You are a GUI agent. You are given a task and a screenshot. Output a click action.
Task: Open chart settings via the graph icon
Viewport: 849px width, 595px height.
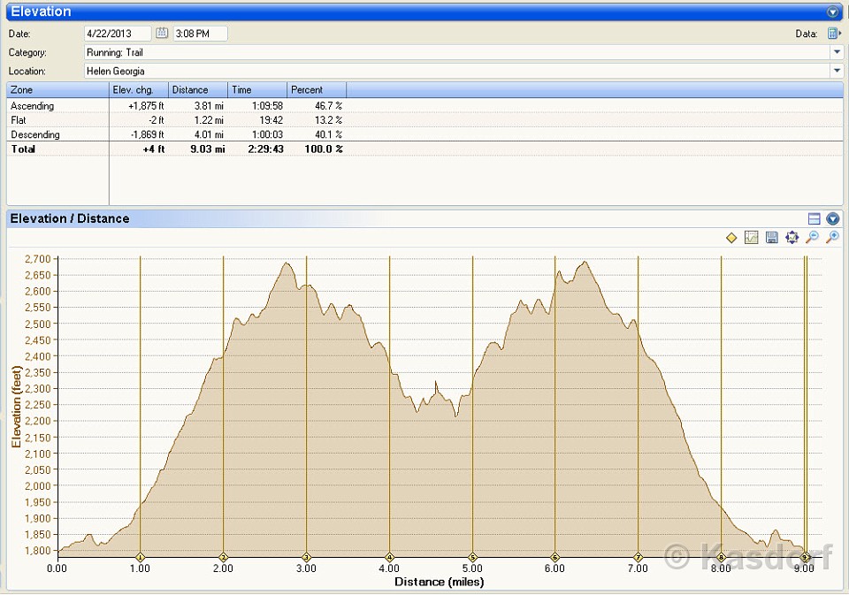click(752, 237)
